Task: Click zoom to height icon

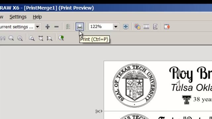Action: pyautogui.click(x=49, y=38)
